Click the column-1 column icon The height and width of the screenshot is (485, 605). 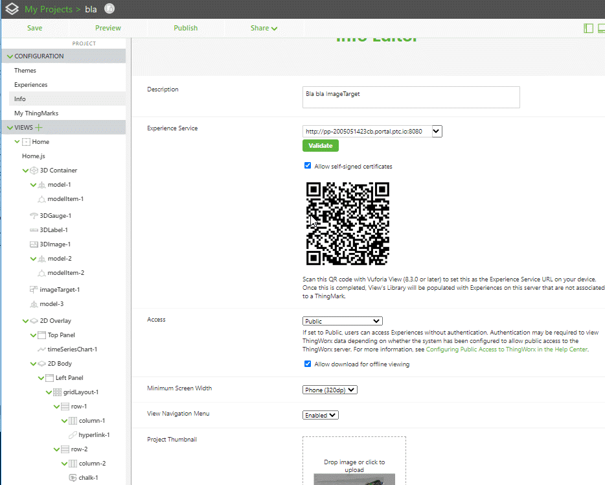point(73,421)
